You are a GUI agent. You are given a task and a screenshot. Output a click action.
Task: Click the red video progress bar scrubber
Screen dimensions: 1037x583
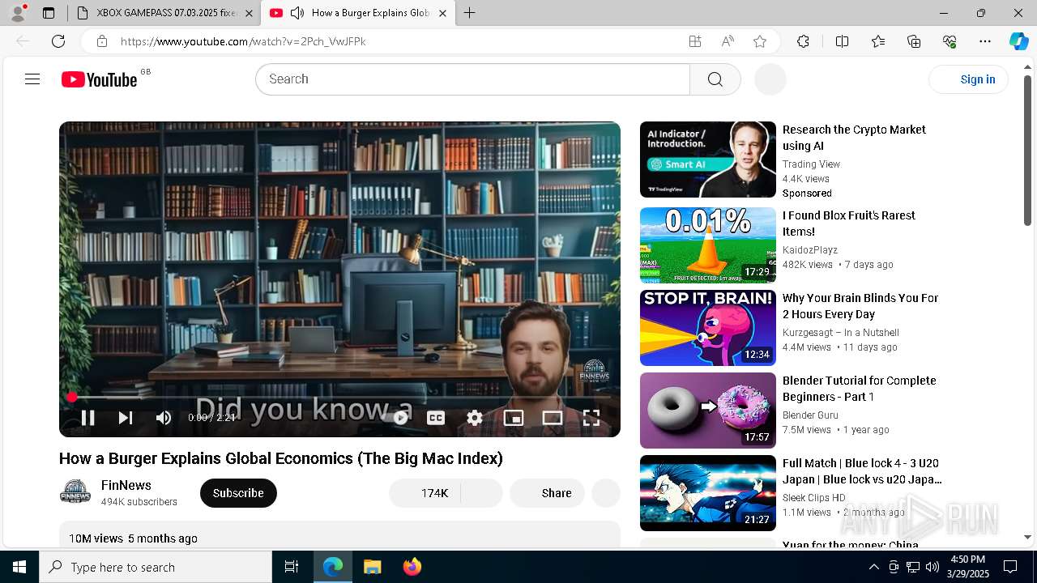tap(72, 397)
